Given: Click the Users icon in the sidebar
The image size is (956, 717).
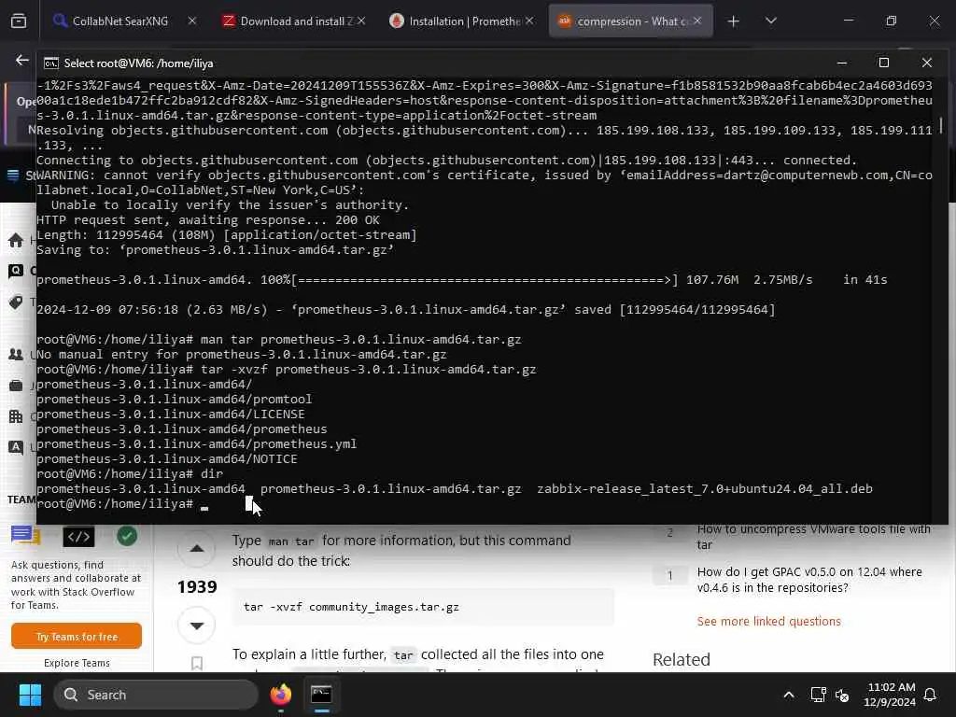Looking at the screenshot, I should point(16,354).
